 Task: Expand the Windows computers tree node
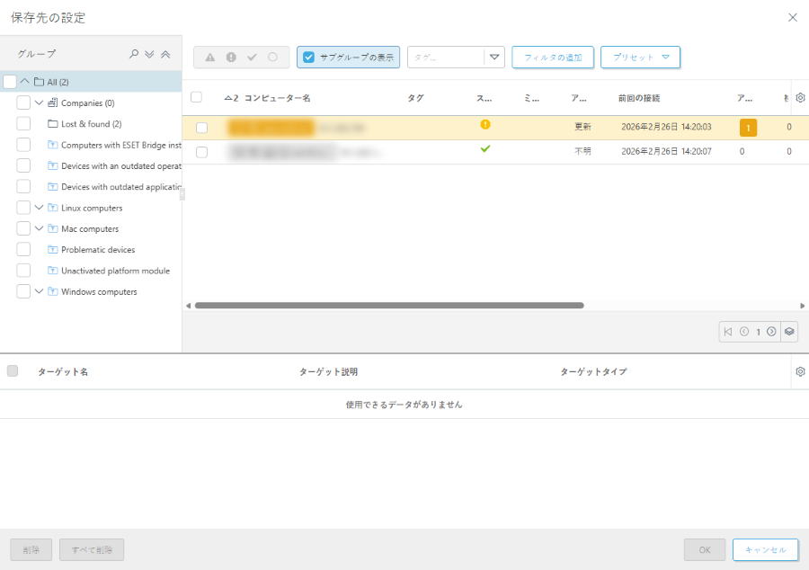(x=40, y=291)
